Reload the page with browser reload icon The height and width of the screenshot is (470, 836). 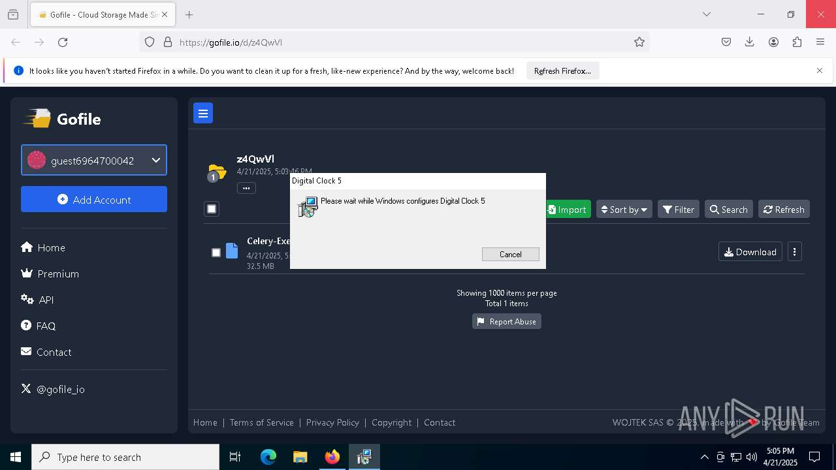click(x=63, y=42)
